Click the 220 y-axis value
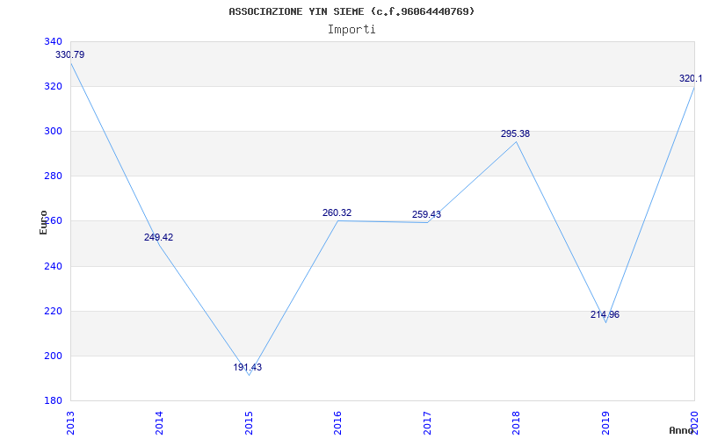Image resolution: width=703 pixels, height=439 pixels. (x=53, y=311)
